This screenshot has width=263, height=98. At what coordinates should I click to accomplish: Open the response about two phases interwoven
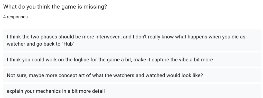coord(132,40)
